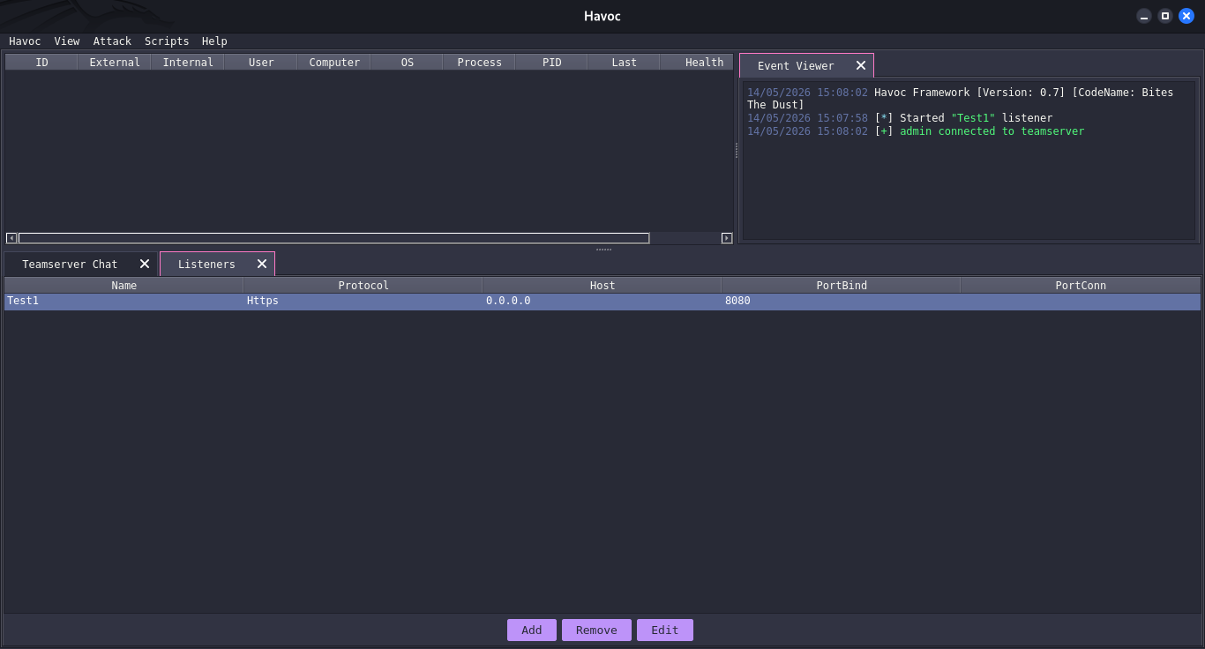Close the Event Viewer tab
Viewport: 1205px width, 649px height.
861,65
